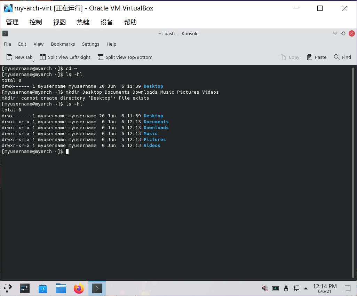Image resolution: width=357 pixels, height=296 pixels.
Task: Open Dolphin file manager from taskbar
Action: [61, 288]
